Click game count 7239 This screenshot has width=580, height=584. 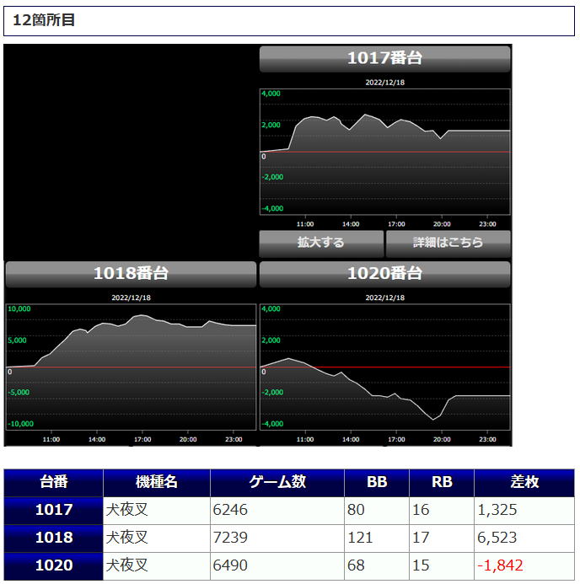pos(230,538)
